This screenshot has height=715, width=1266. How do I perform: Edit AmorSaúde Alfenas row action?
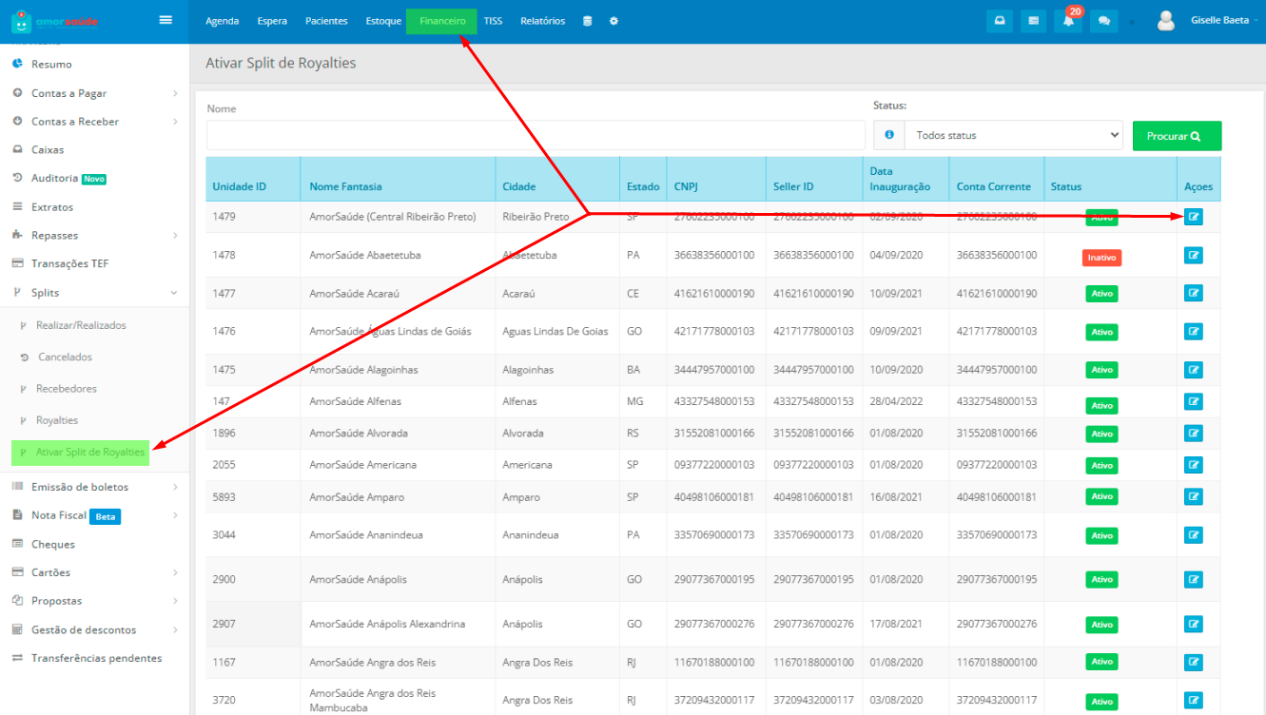coord(1194,401)
